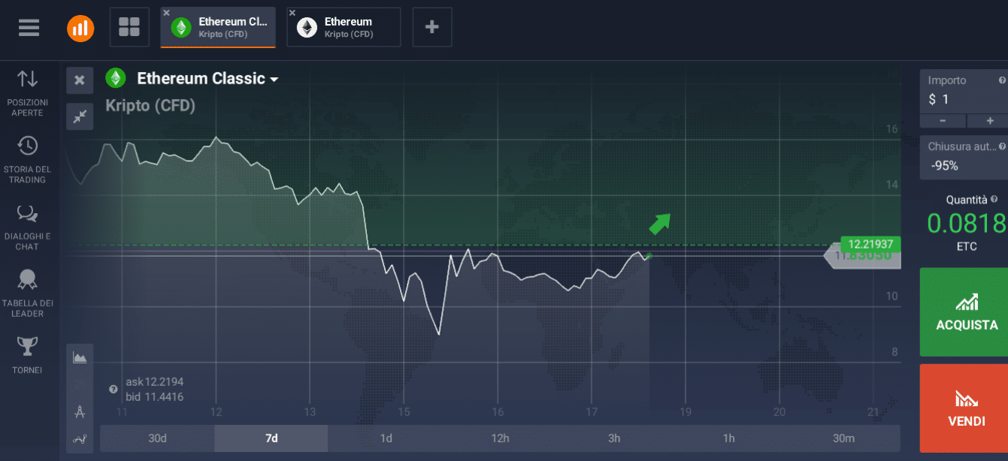Click the orange IQ Option logo

point(80,29)
